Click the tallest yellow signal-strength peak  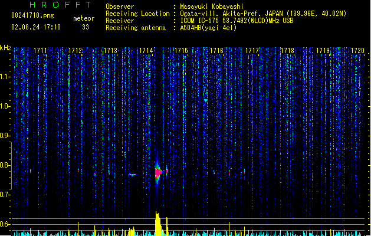[158, 224]
